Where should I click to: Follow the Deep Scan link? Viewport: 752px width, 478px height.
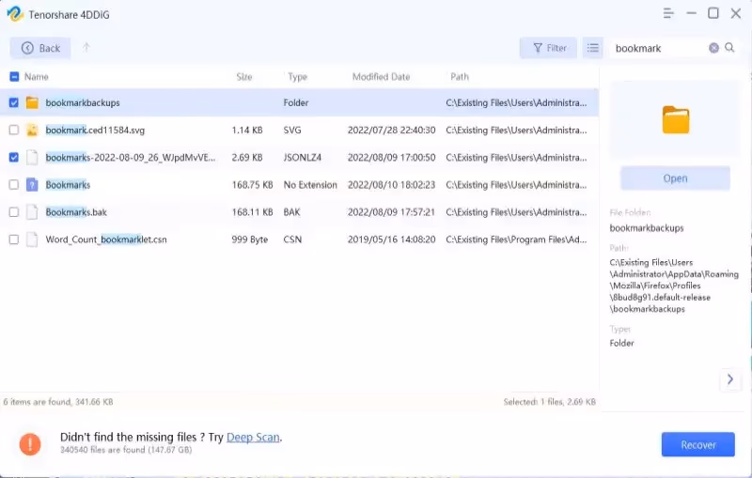click(x=253, y=437)
